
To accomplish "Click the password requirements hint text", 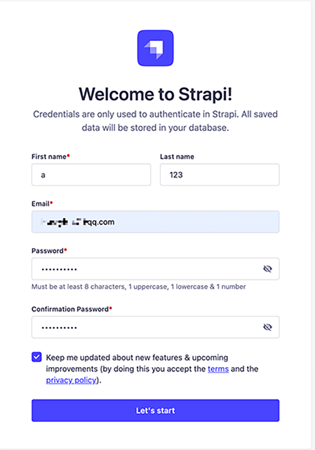I will pos(139,287).
